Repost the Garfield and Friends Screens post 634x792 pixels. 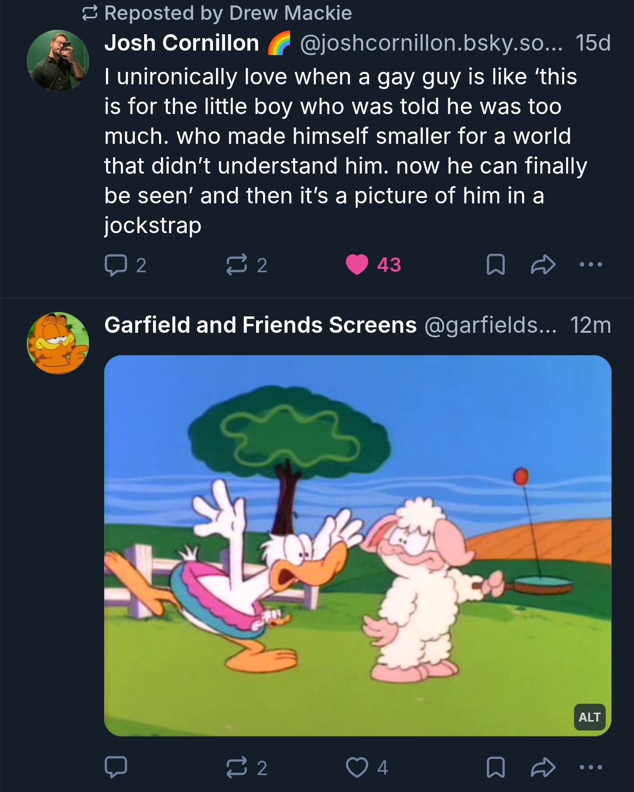click(237, 767)
